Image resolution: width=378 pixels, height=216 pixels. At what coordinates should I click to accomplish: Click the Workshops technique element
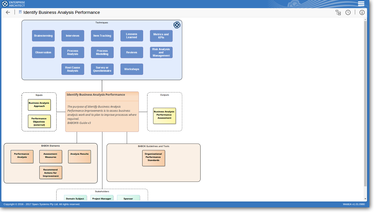coord(132,69)
